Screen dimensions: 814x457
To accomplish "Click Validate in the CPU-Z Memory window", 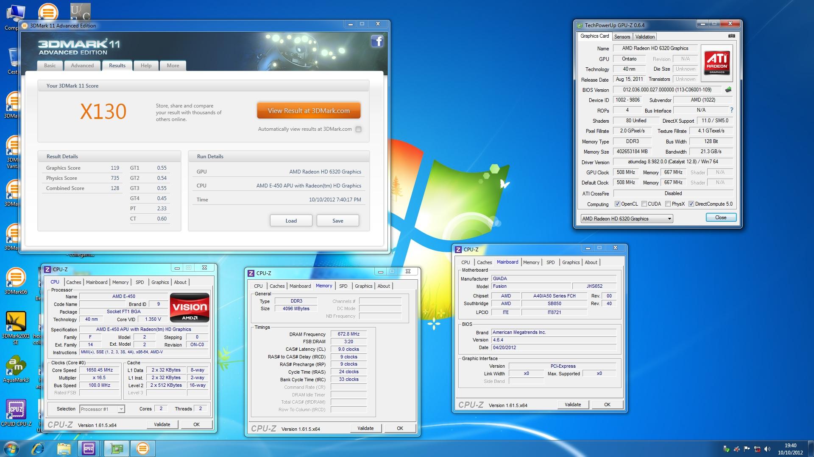I will [365, 428].
